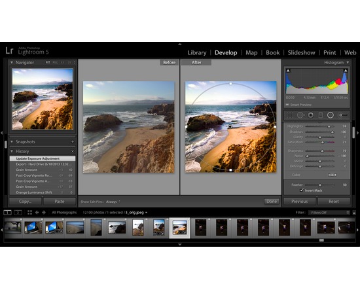Select the Radial Filter tool
360x288 pixels.
[x=331, y=115]
